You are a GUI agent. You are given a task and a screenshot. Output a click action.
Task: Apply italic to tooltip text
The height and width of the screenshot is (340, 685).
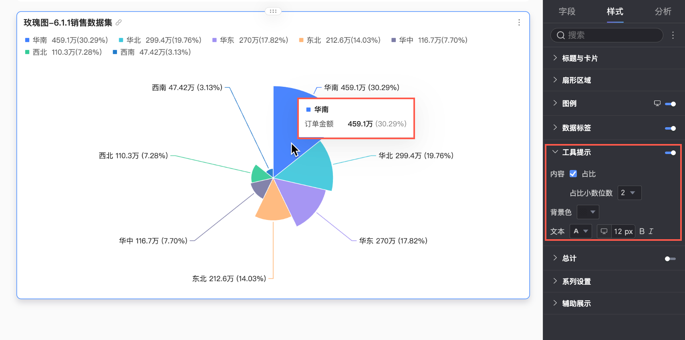(651, 231)
